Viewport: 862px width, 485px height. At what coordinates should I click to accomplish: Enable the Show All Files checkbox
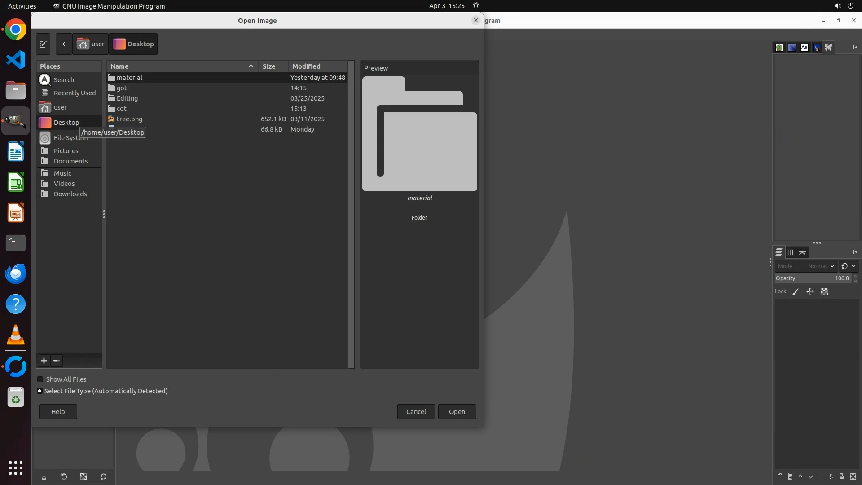[40, 379]
